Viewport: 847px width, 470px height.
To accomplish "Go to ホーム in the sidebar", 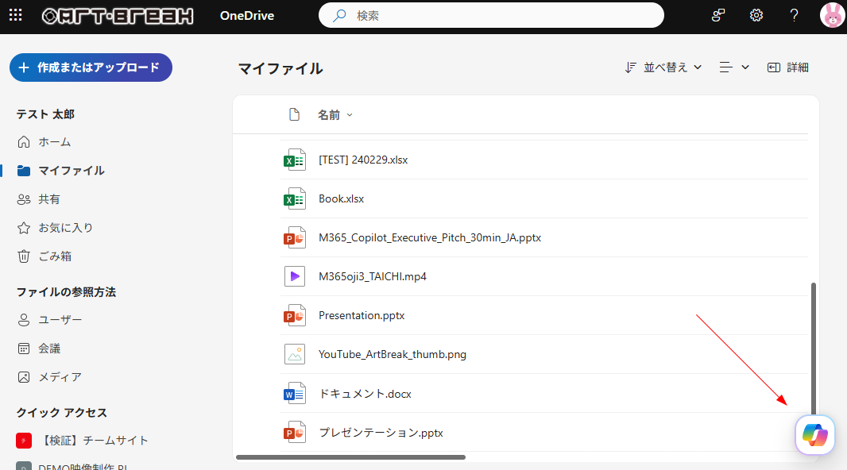I will (55, 142).
